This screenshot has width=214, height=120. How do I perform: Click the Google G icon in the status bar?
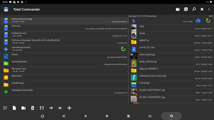pyautogui.click(x=22, y=2)
